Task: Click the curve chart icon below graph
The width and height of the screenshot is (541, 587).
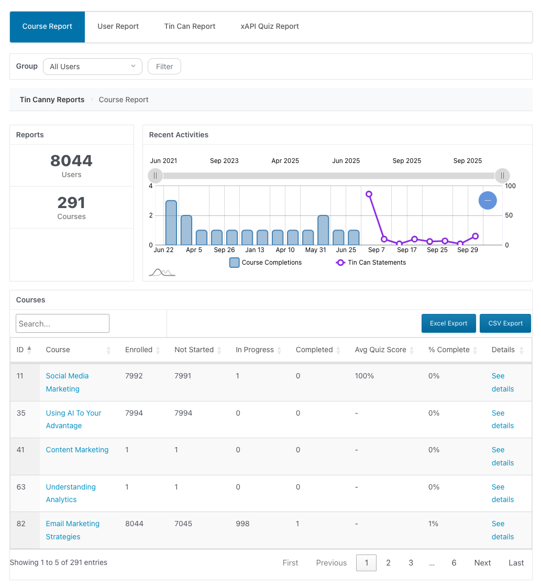Action: 162,272
